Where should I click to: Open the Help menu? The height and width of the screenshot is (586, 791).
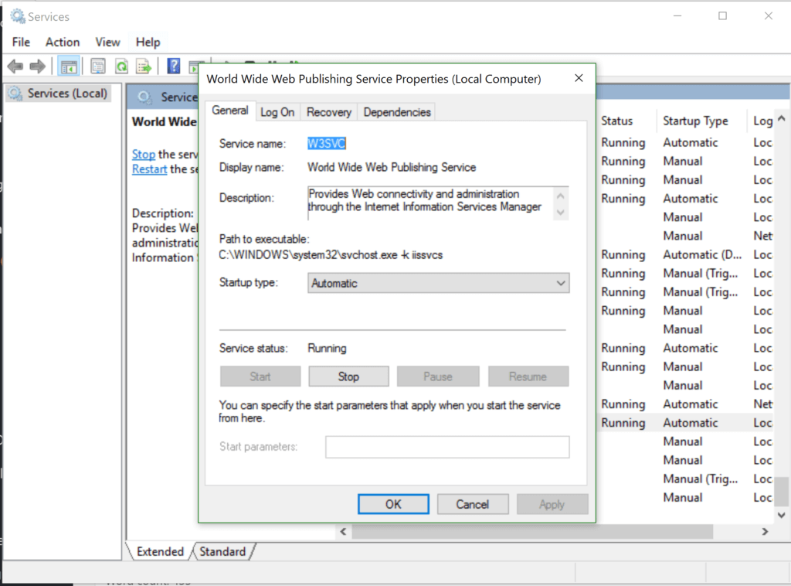[148, 43]
